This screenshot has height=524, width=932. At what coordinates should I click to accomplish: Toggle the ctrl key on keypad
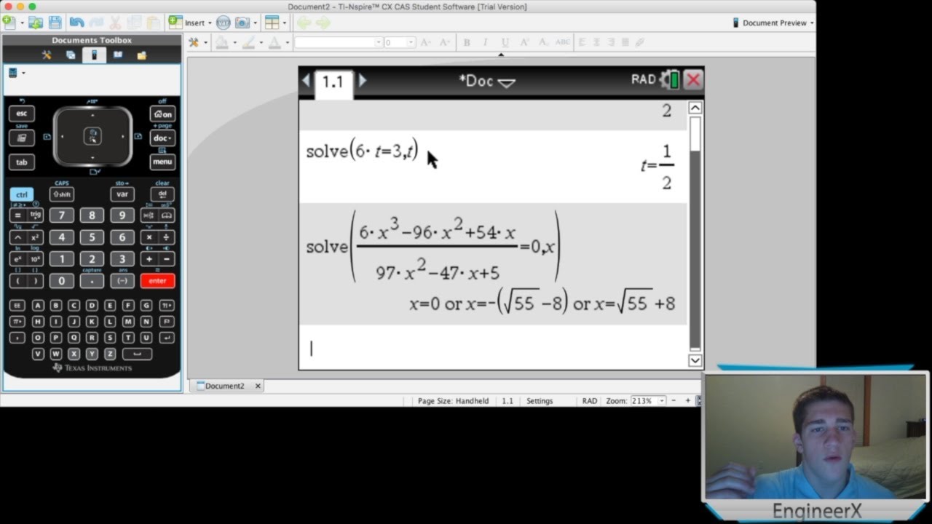click(22, 194)
